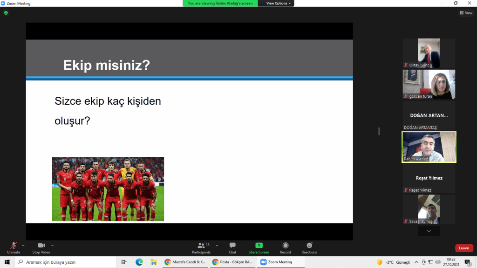
Task: Click the green encryption shield icon
Action: [6, 13]
